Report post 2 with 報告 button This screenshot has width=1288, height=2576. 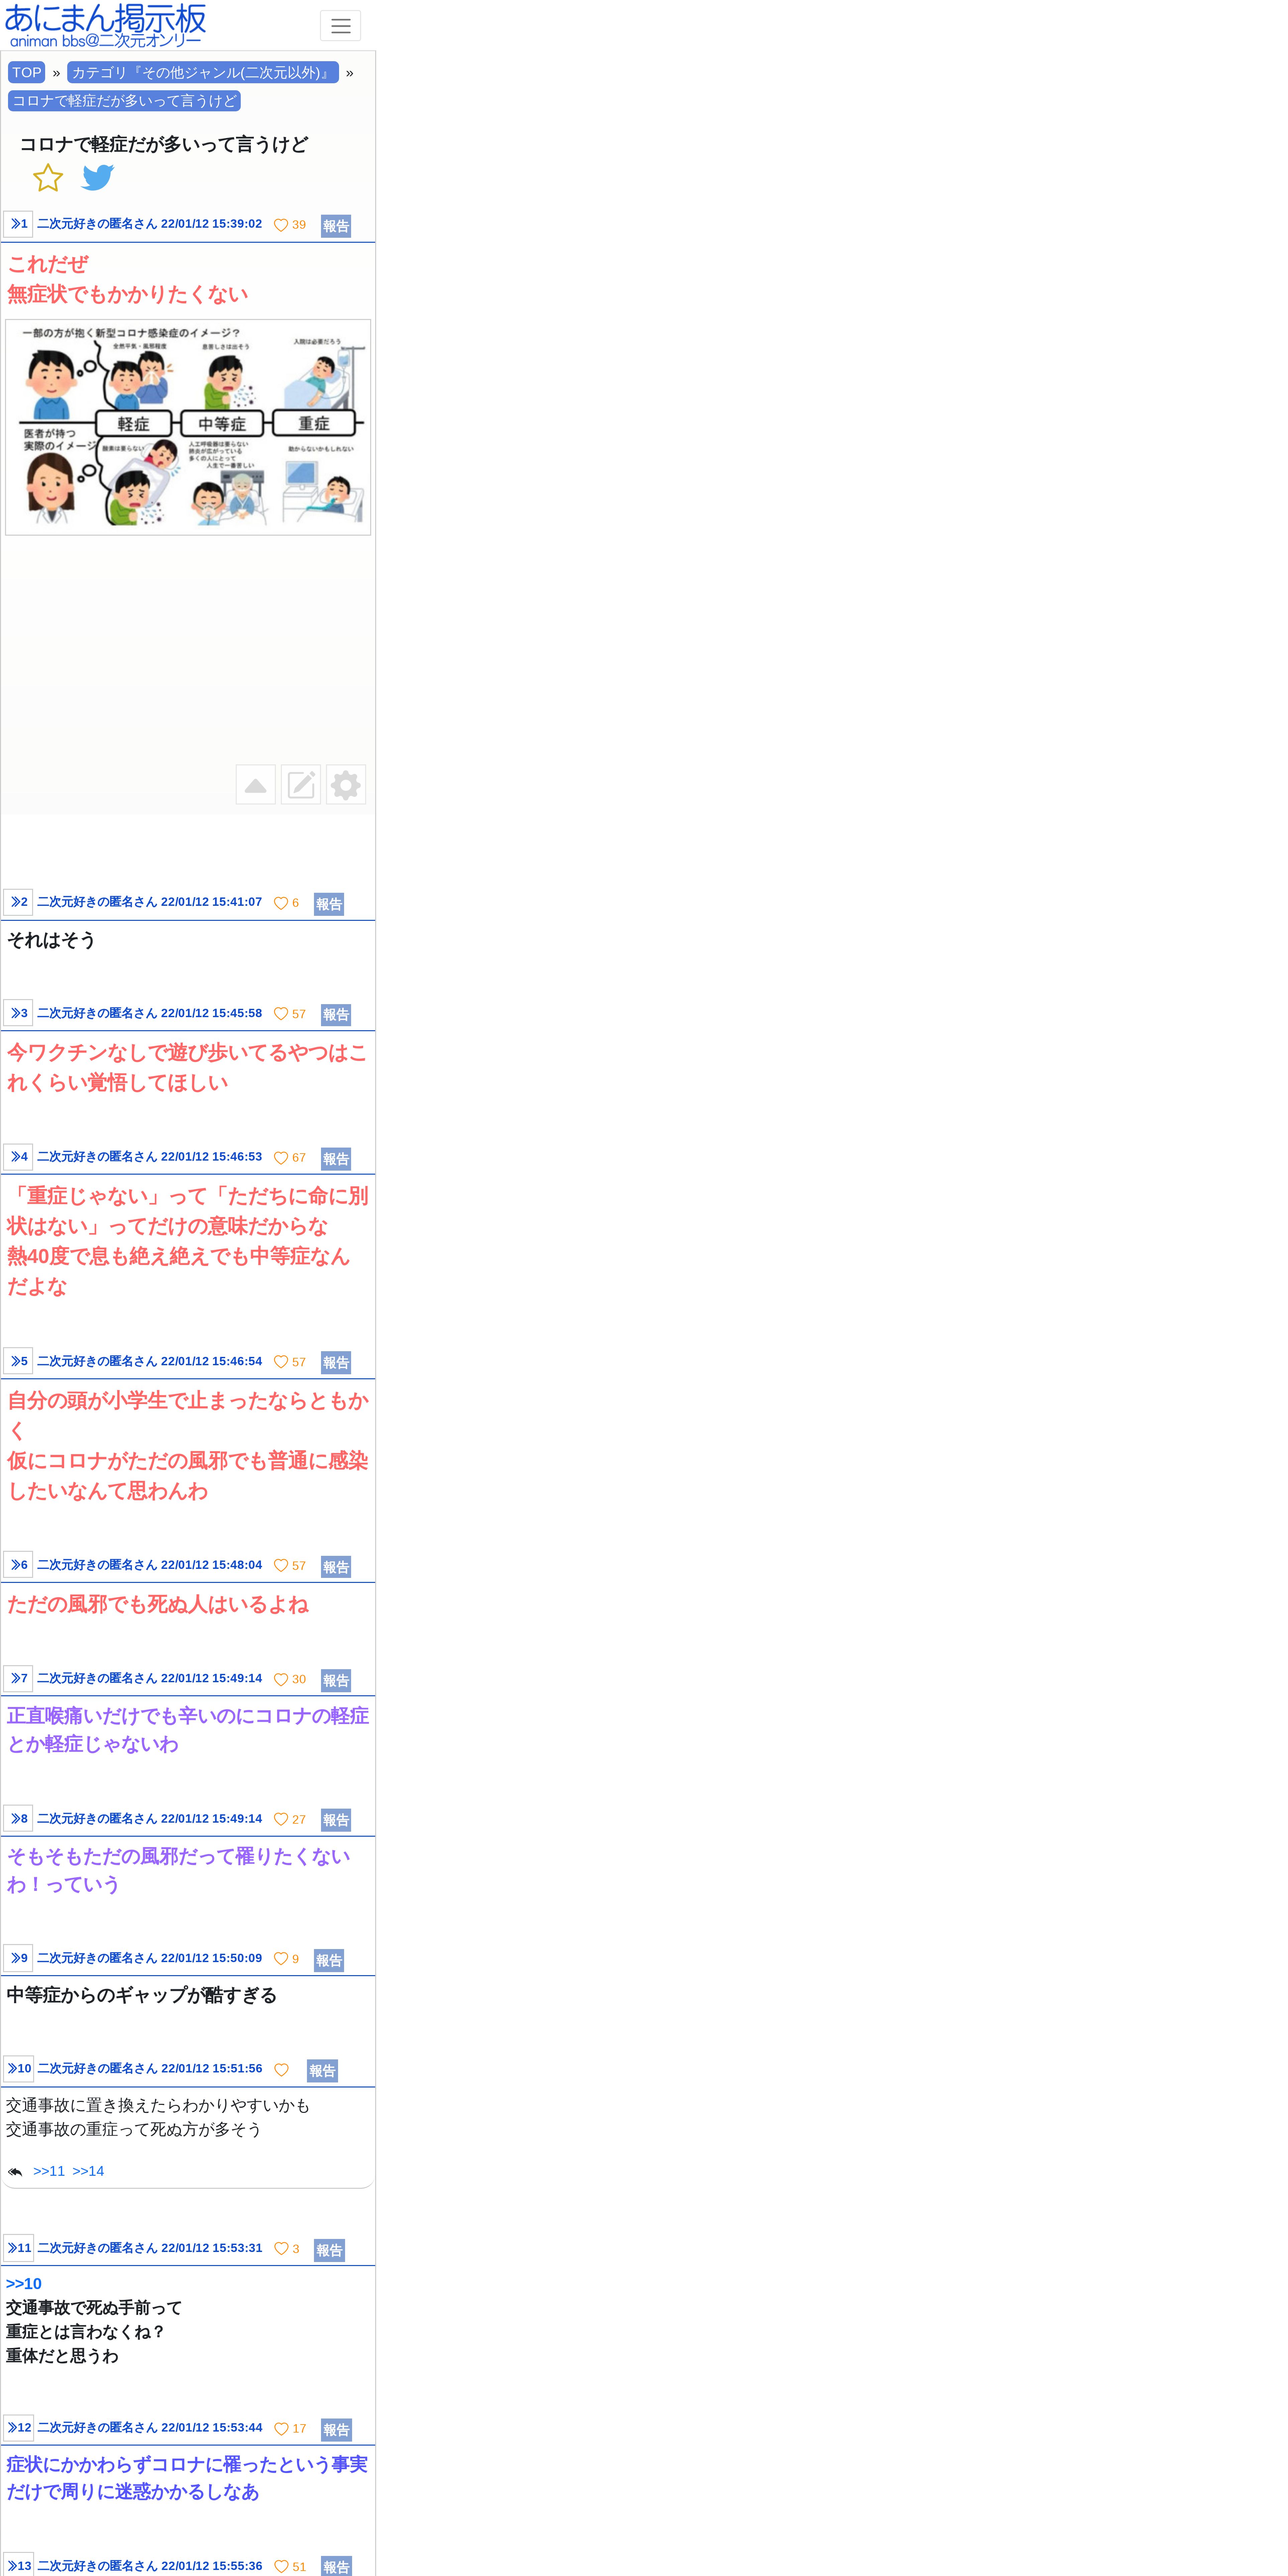pos(329,904)
